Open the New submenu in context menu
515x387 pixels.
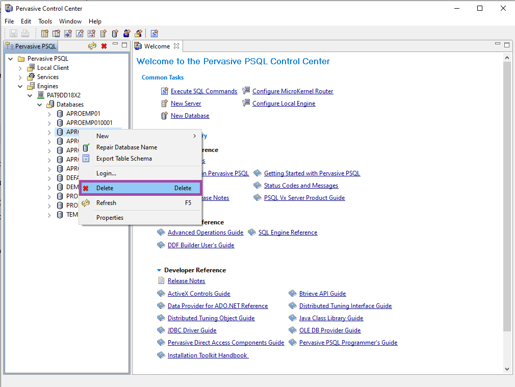point(140,136)
